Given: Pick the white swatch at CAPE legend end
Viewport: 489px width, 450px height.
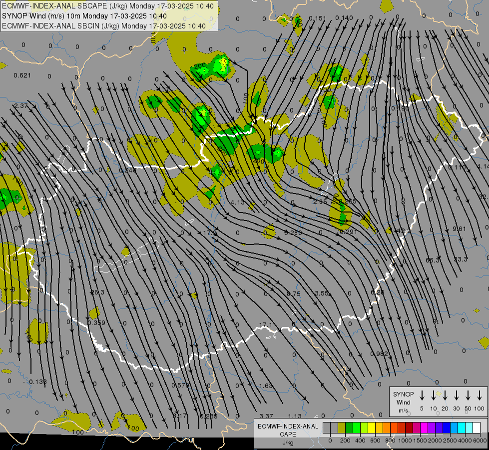Looking at the screenshot, I should 477,428.
